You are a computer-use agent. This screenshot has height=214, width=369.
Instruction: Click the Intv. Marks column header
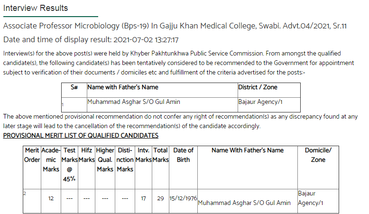[143, 155]
